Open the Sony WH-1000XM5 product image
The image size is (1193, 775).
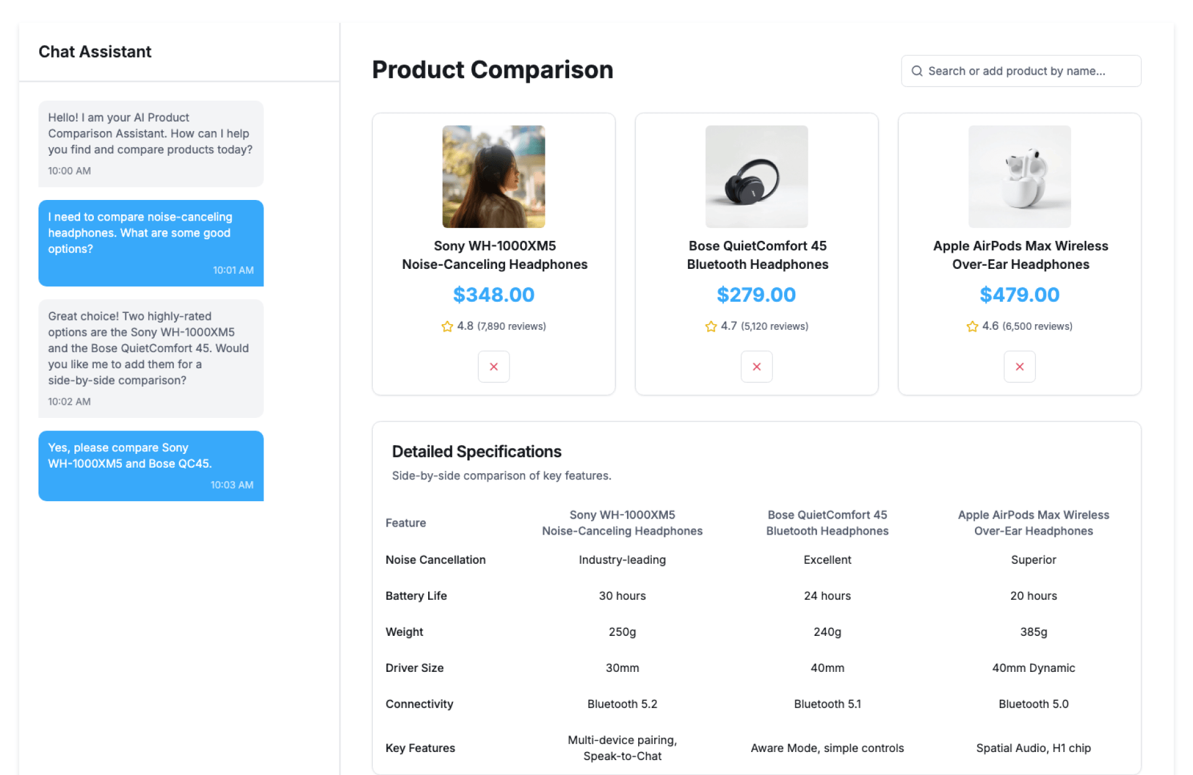pyautogui.click(x=493, y=176)
